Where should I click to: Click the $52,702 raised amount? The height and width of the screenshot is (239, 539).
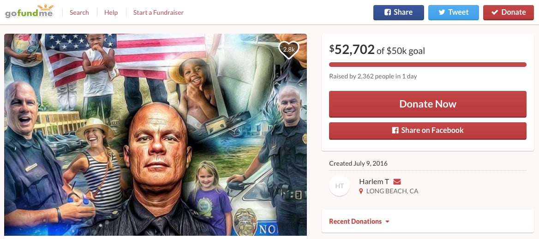pos(352,49)
